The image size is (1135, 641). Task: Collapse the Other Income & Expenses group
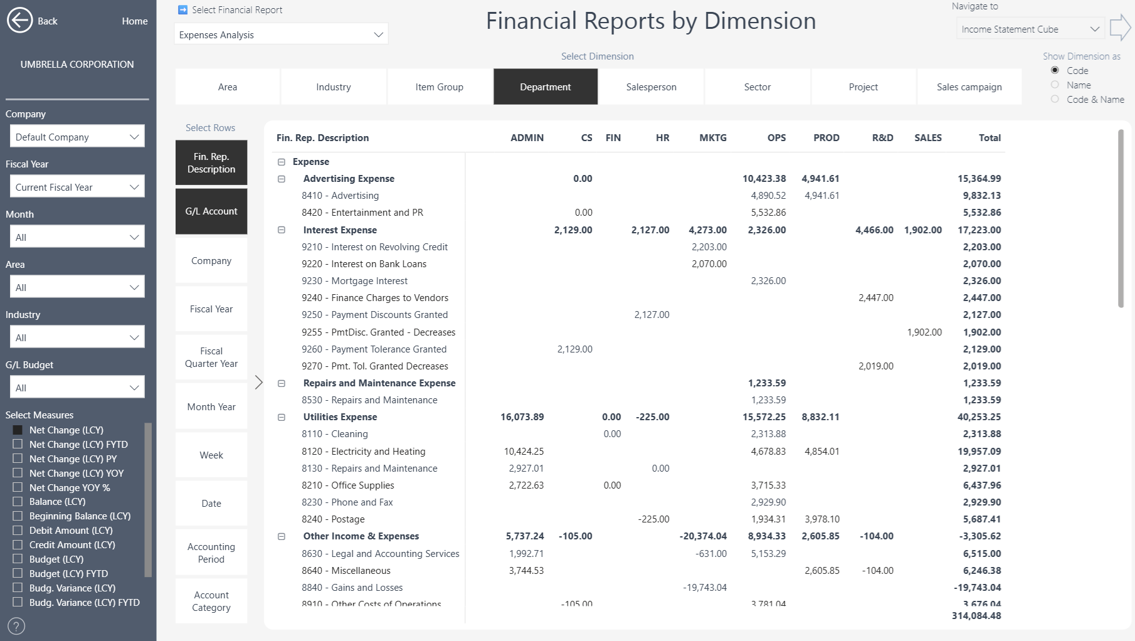[282, 536]
